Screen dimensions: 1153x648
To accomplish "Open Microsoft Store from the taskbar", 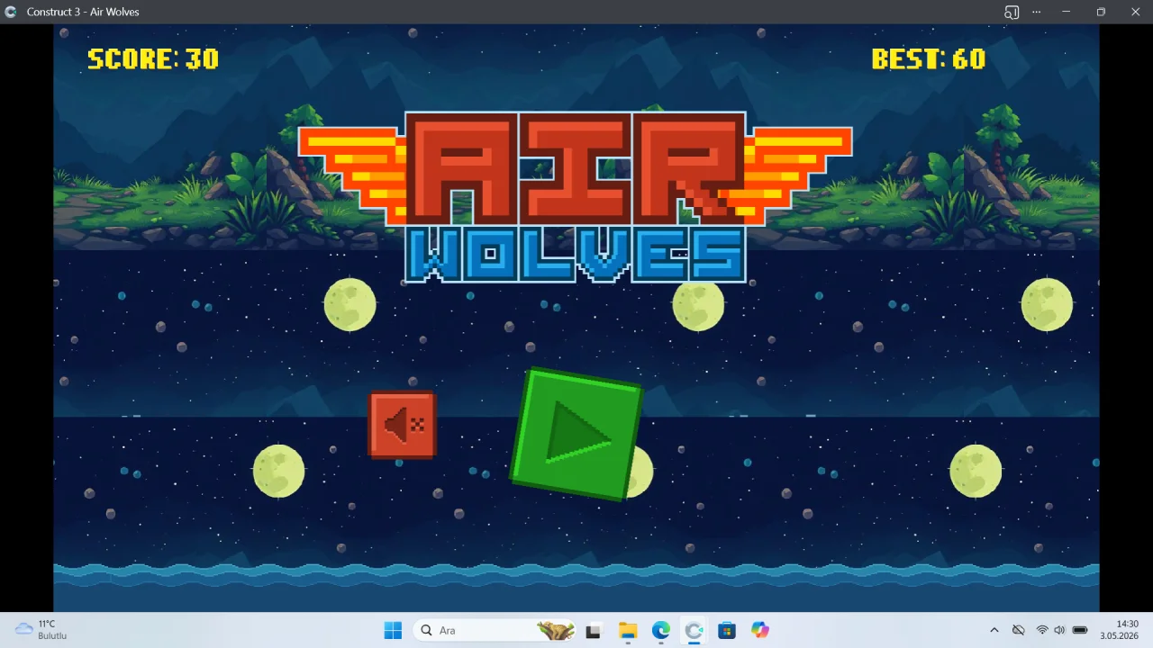I will tap(727, 630).
